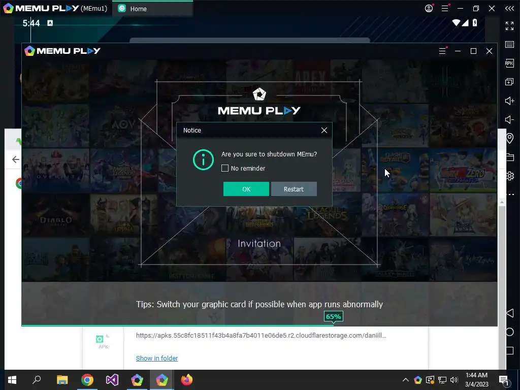Tap the Android home circle button
The height and width of the screenshot is (390, 520).
pyautogui.click(x=510, y=332)
